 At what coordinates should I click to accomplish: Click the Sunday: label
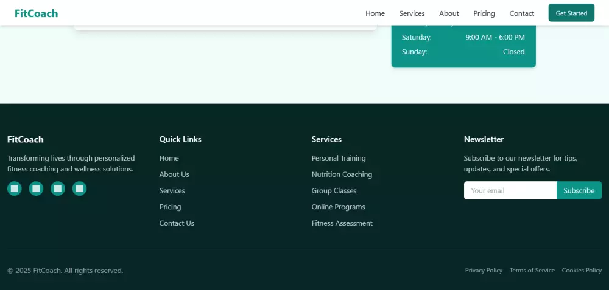tap(414, 52)
